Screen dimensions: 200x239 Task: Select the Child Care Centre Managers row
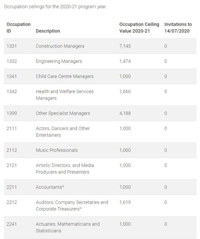(65, 76)
